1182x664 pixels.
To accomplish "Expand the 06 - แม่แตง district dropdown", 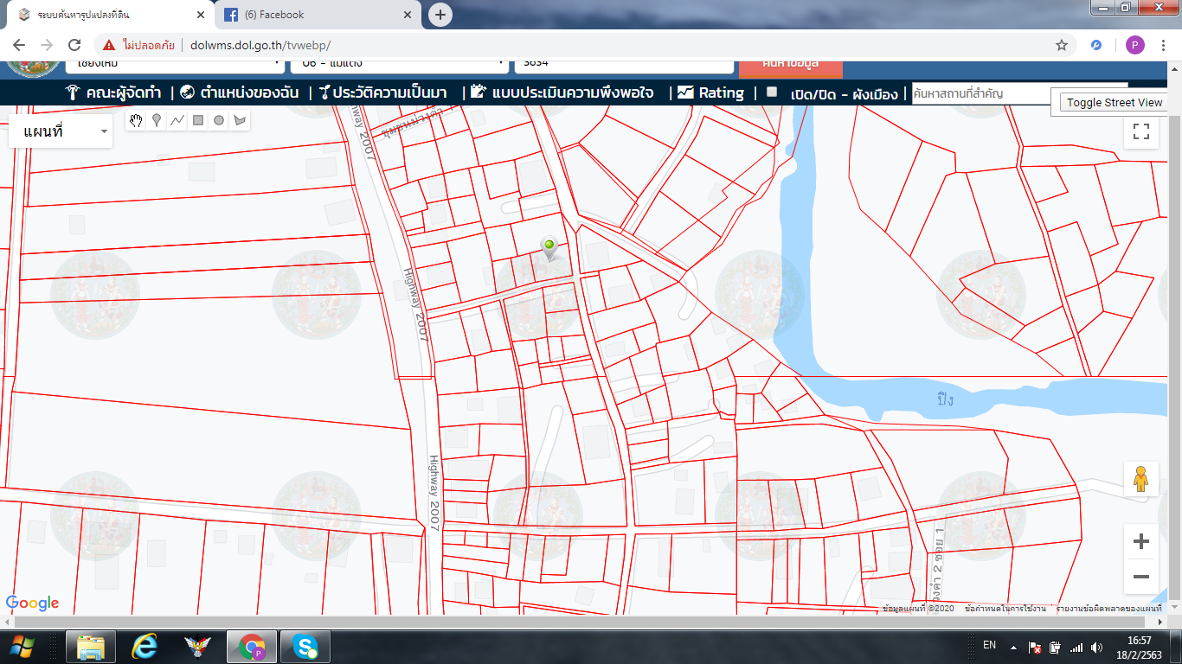I will 399,64.
